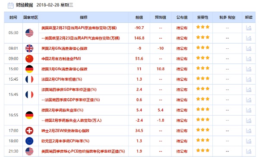Click the star rating in the 中国2月官方制造业PMI row
This screenshot has height=157, width=259.
tap(203, 58)
